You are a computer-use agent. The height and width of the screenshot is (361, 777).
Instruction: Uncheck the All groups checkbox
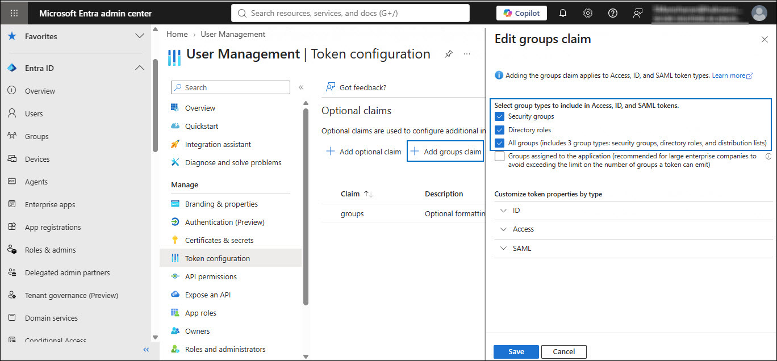[500, 143]
